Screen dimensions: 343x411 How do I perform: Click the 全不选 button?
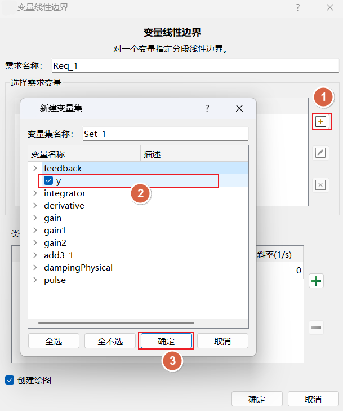coord(110,341)
